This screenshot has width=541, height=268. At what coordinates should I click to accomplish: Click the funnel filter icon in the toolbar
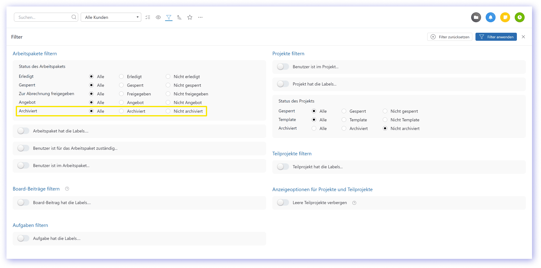coord(169,17)
